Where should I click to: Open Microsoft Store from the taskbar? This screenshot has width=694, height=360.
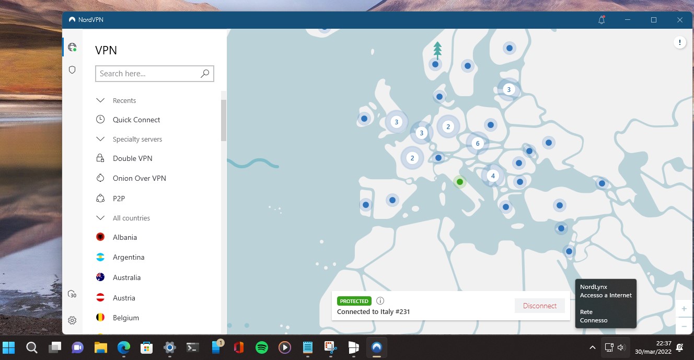pos(147,347)
